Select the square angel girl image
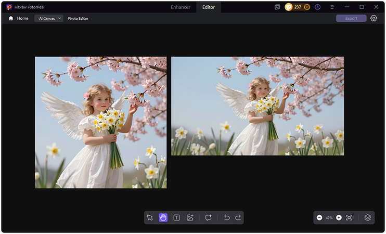The width and height of the screenshot is (386, 234). [x=101, y=123]
